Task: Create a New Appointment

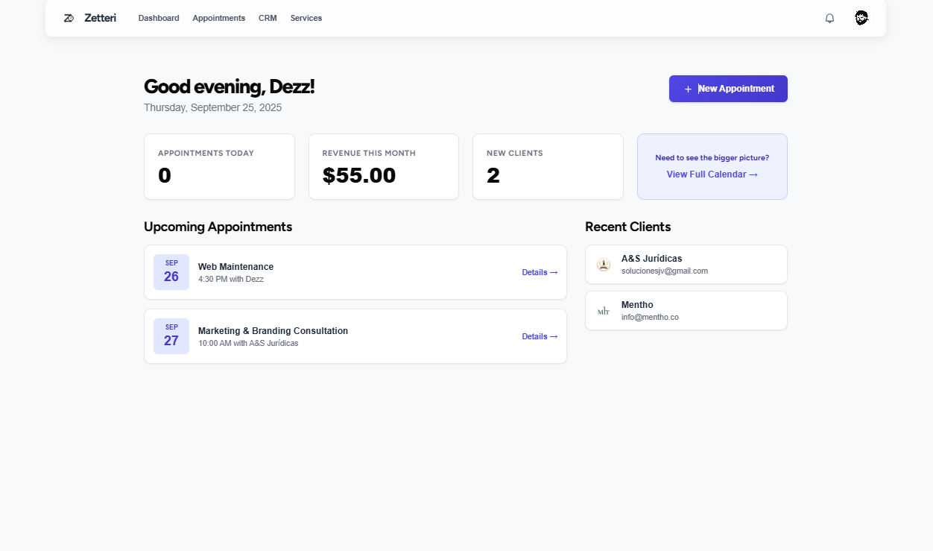Action: pyautogui.click(x=728, y=88)
